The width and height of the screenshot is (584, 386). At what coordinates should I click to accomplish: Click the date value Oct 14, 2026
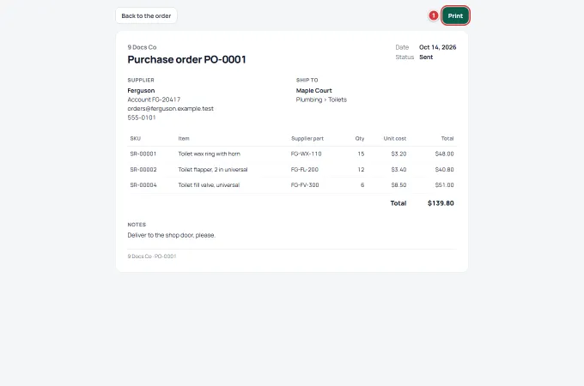(438, 47)
